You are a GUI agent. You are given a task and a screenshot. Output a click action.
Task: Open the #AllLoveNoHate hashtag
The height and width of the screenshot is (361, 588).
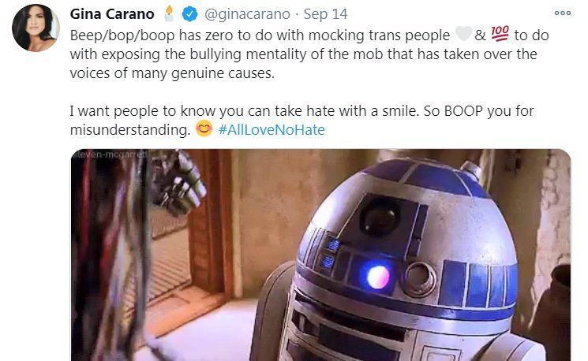[x=272, y=130]
